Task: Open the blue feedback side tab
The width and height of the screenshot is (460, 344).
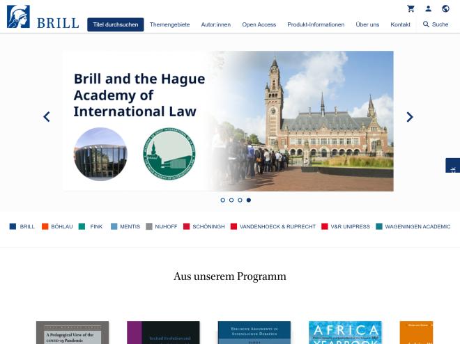Action: (x=452, y=165)
